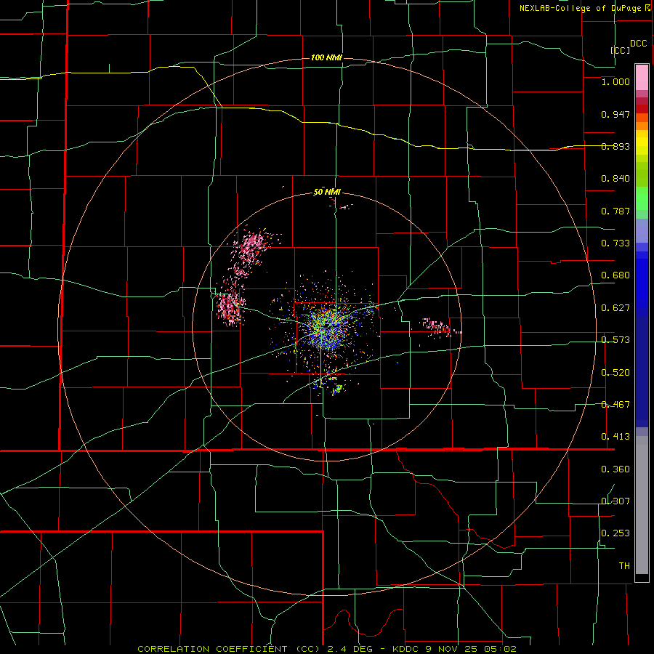
Task: Select the 0.627 legend value
Action: pos(615,308)
